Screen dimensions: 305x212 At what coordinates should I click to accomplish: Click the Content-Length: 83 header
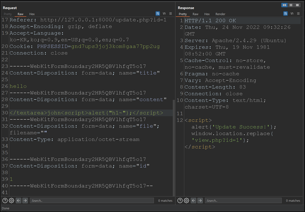click(215, 87)
